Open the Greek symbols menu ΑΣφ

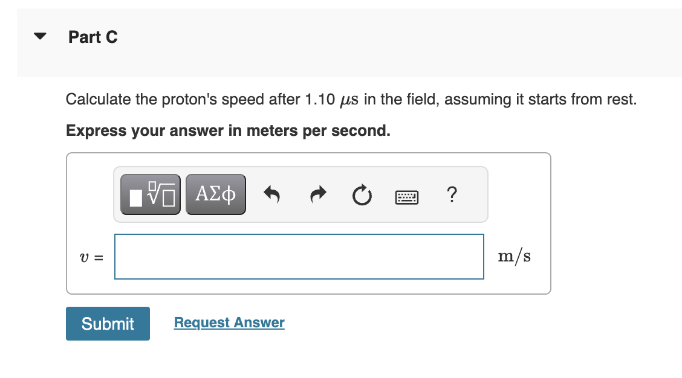215,193
